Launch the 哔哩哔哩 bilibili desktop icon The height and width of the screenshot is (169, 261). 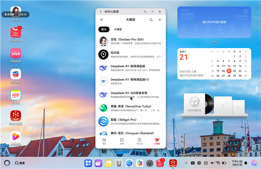16,53
